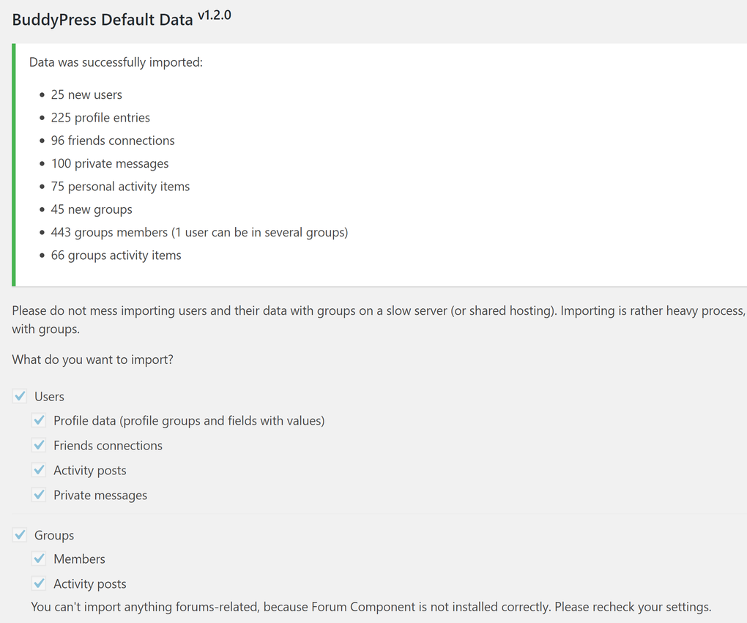Click the 'Profile data' option label
The height and width of the screenshot is (623, 747).
pyautogui.click(x=188, y=421)
